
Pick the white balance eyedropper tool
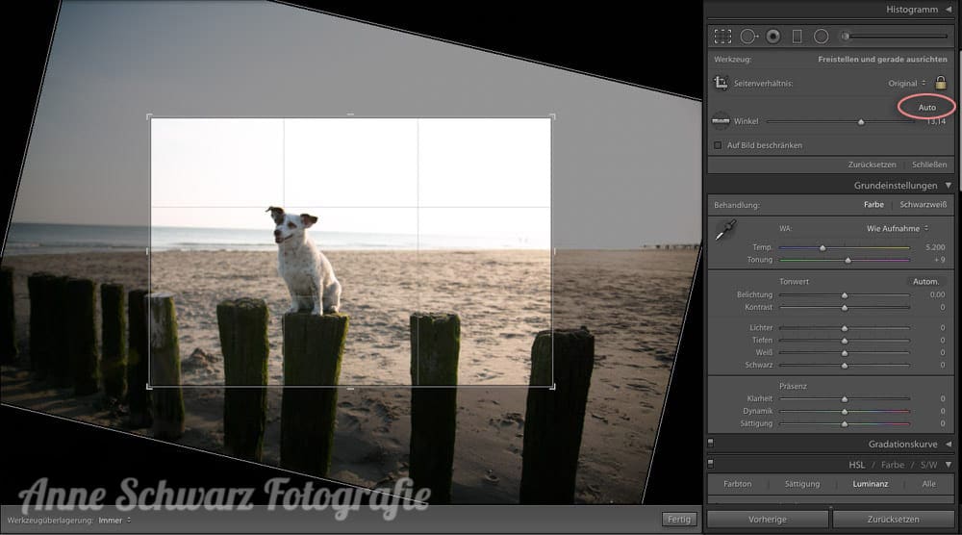pyautogui.click(x=725, y=231)
